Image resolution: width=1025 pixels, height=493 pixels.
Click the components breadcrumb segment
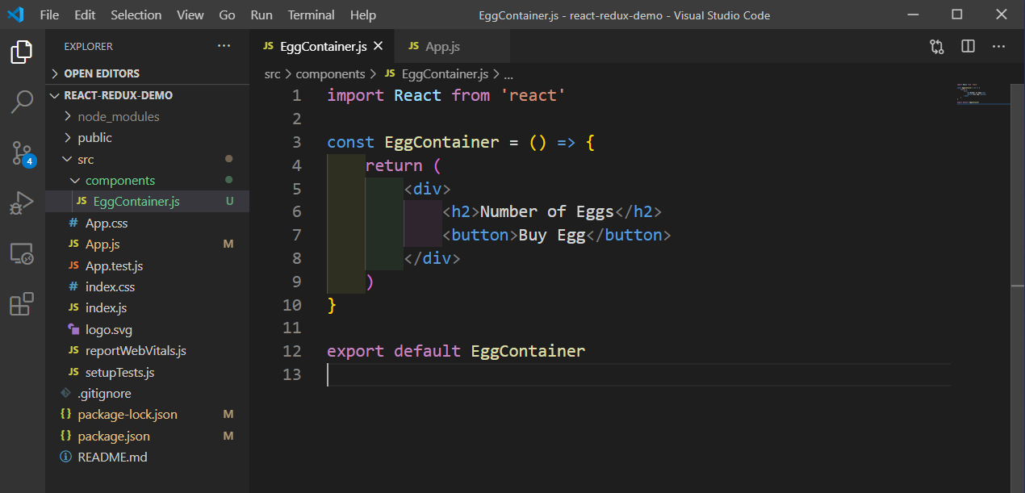pyautogui.click(x=330, y=74)
